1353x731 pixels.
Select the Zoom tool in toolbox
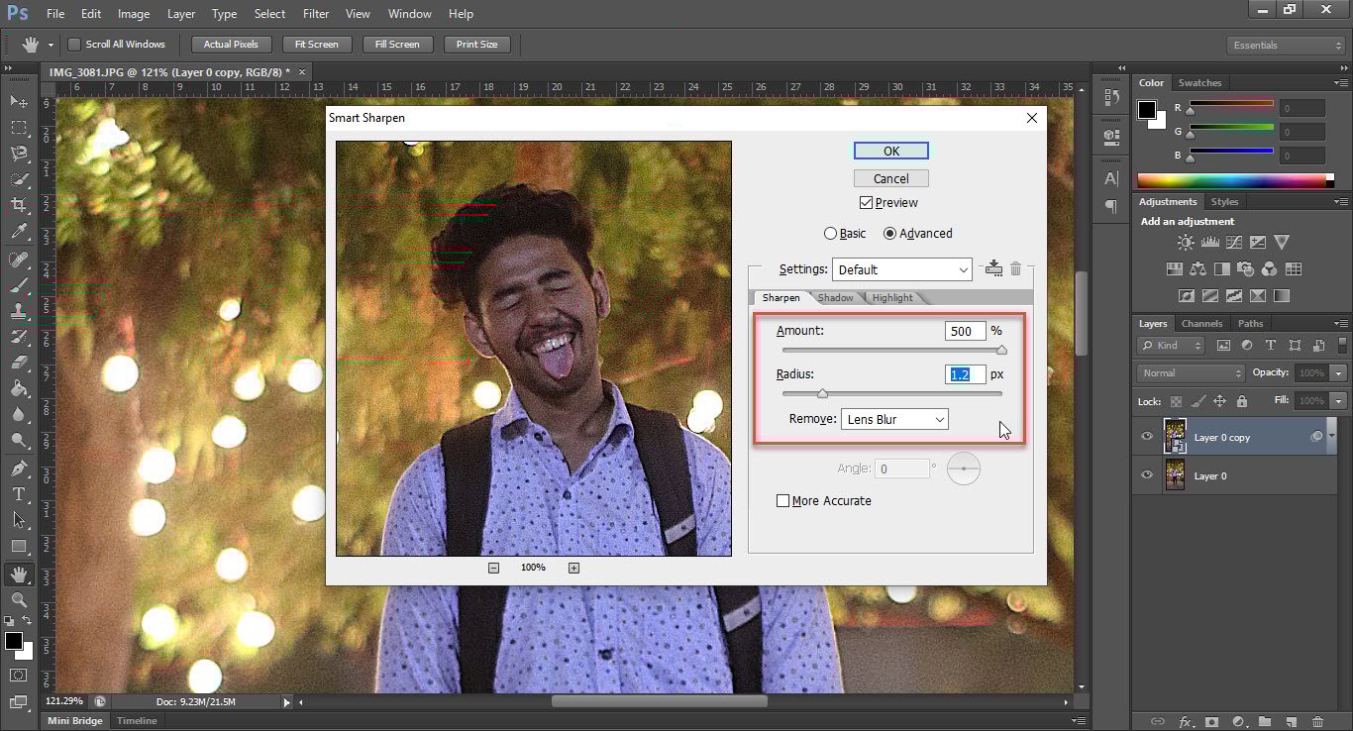(x=19, y=599)
